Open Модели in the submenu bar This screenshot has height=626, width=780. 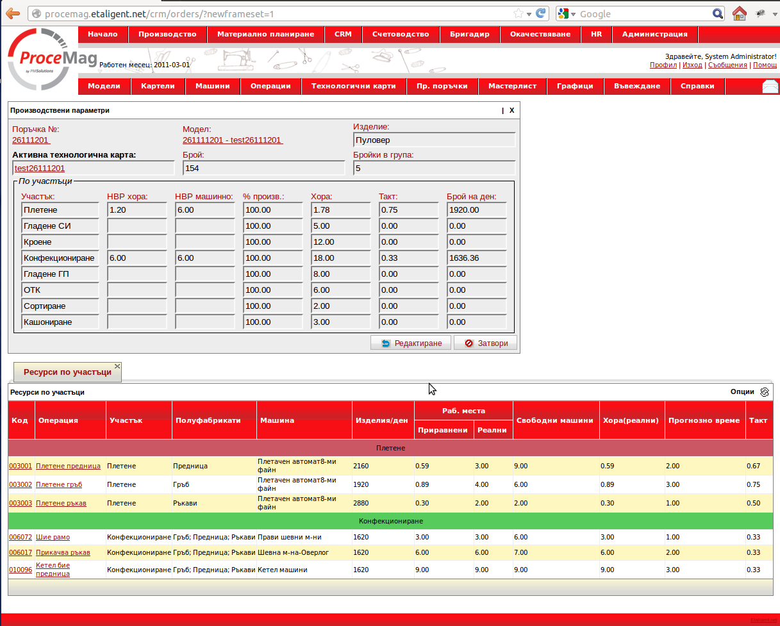click(x=104, y=86)
